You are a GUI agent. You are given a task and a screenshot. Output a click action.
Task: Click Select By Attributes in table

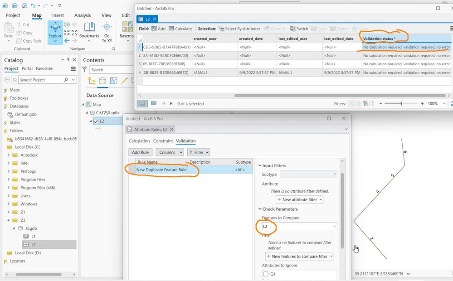coord(239,29)
